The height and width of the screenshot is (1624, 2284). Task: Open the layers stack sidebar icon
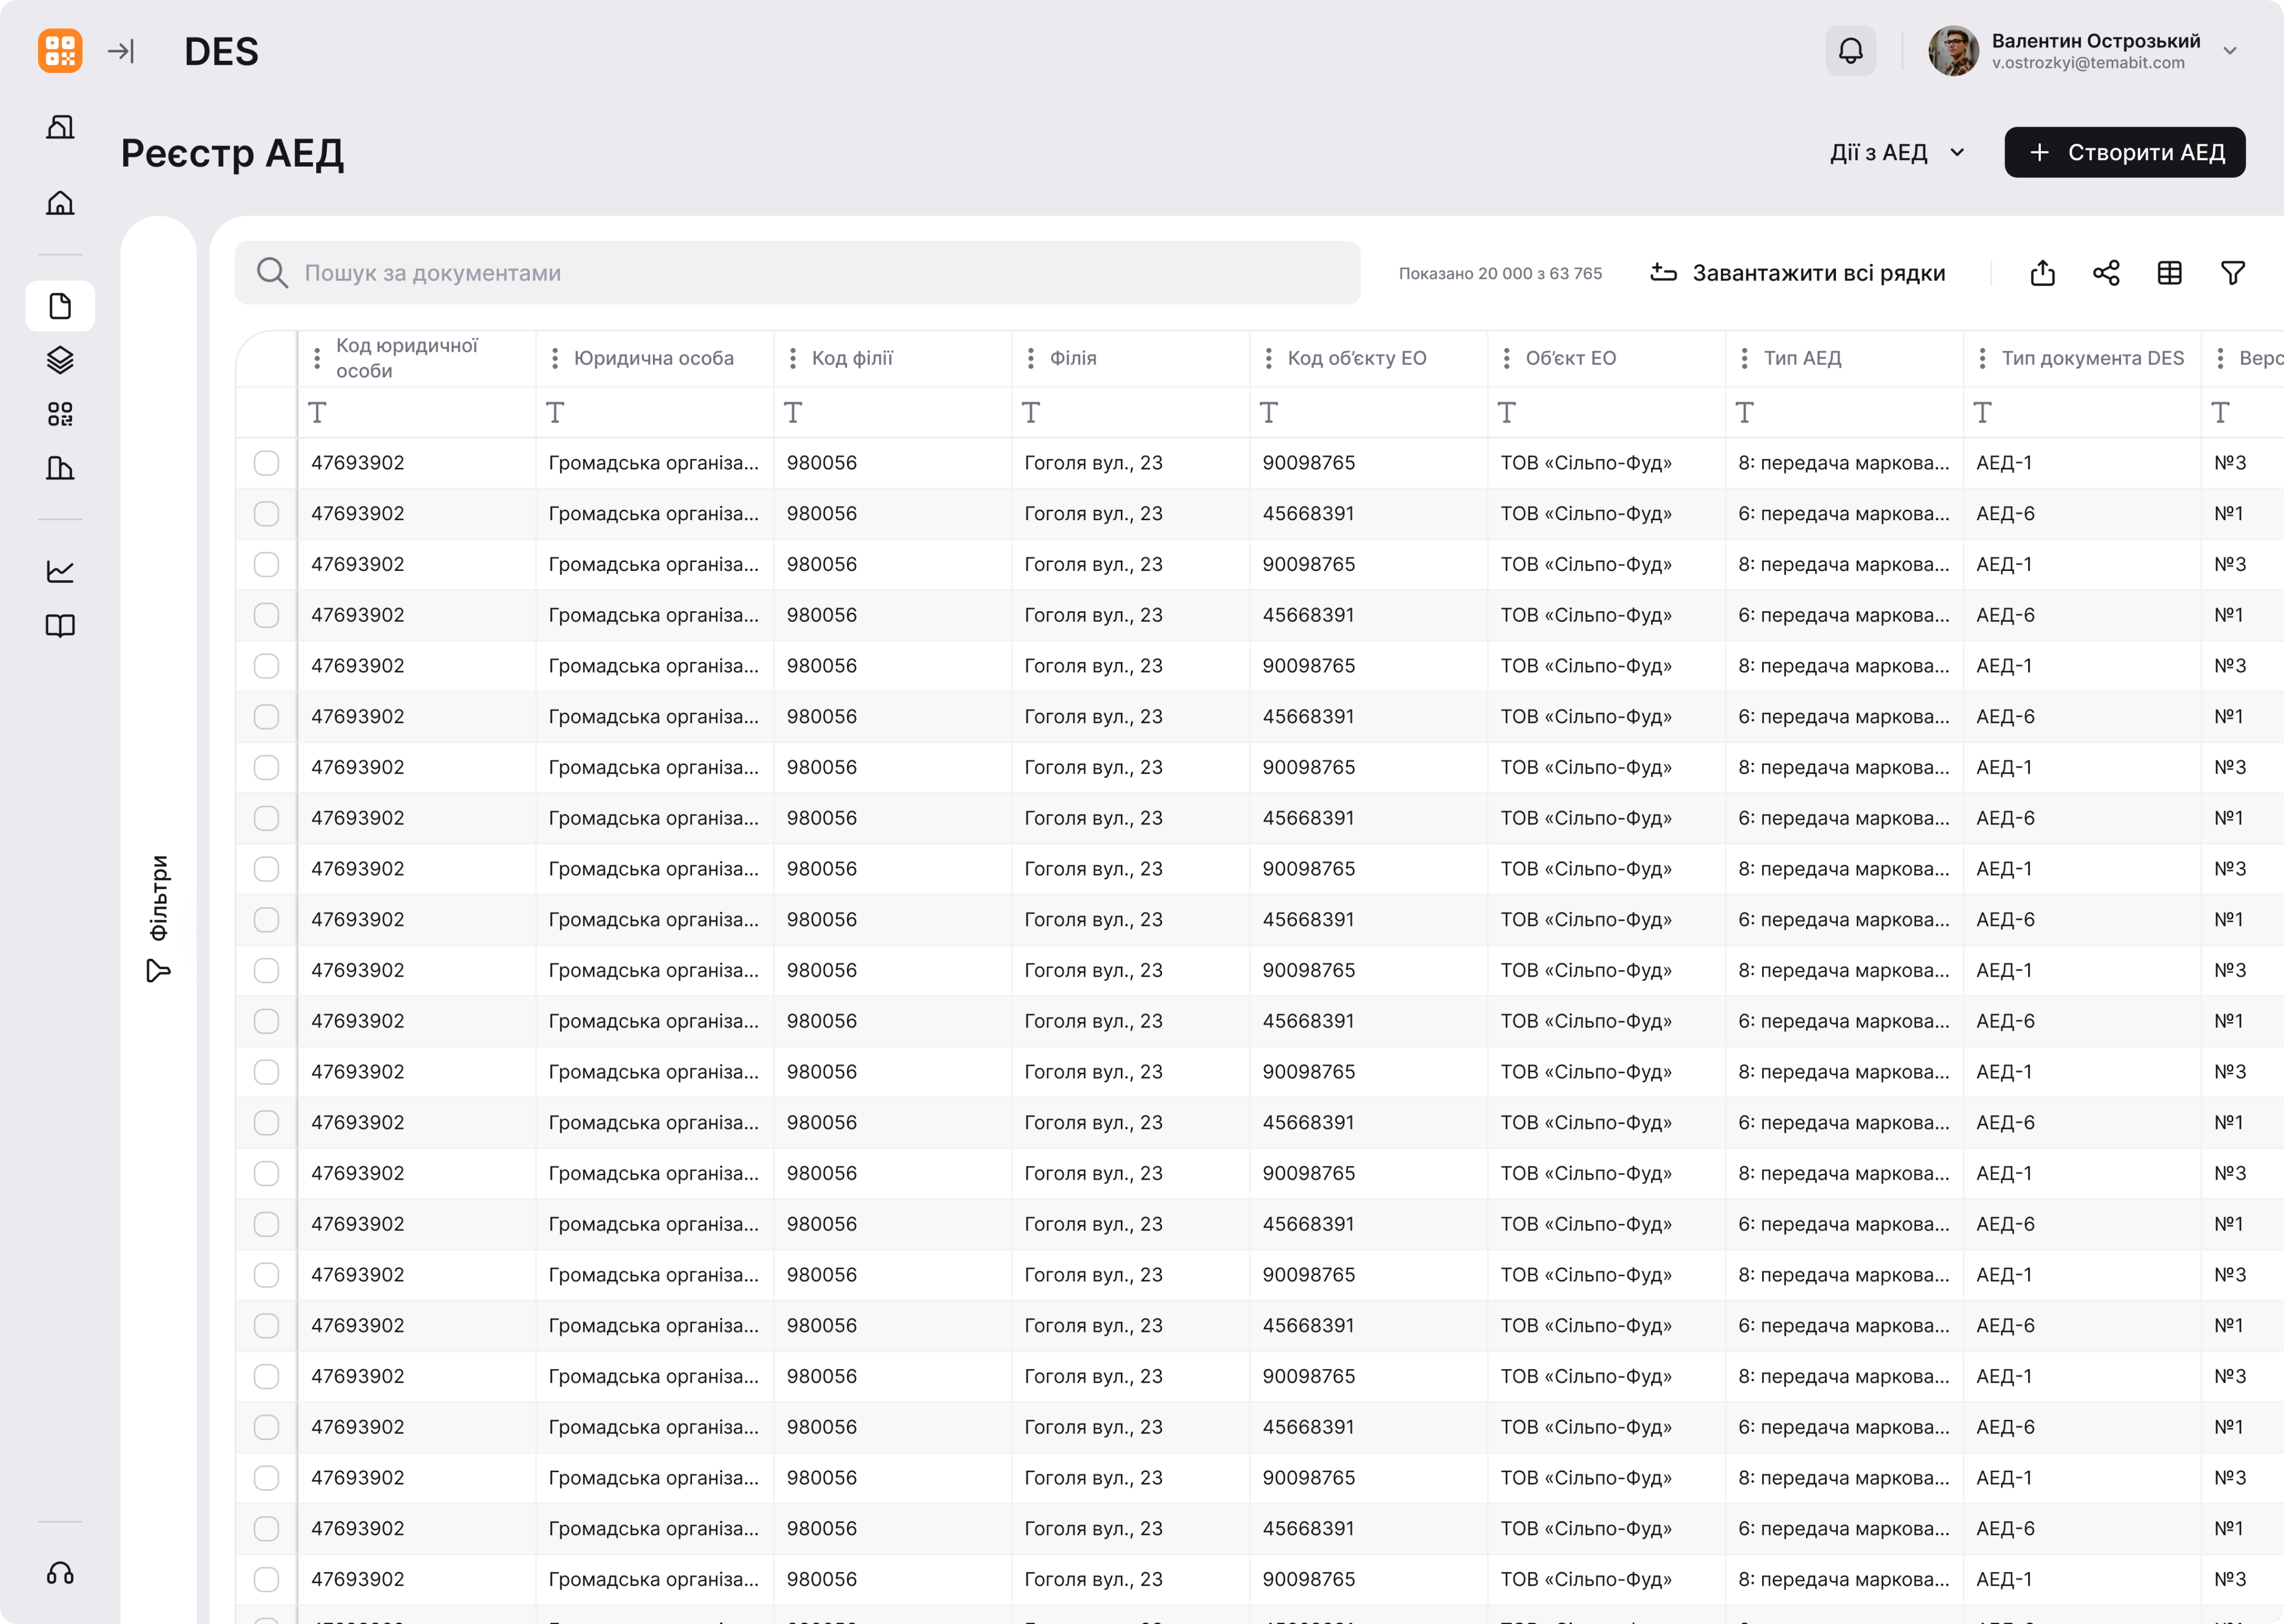coord(60,360)
